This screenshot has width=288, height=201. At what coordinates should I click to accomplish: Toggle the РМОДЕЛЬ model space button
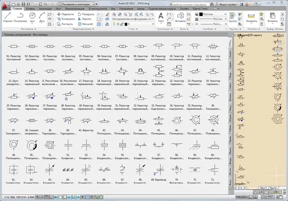[x=241, y=197]
